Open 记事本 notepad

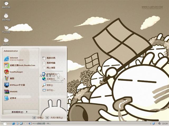click(x=10, y=98)
